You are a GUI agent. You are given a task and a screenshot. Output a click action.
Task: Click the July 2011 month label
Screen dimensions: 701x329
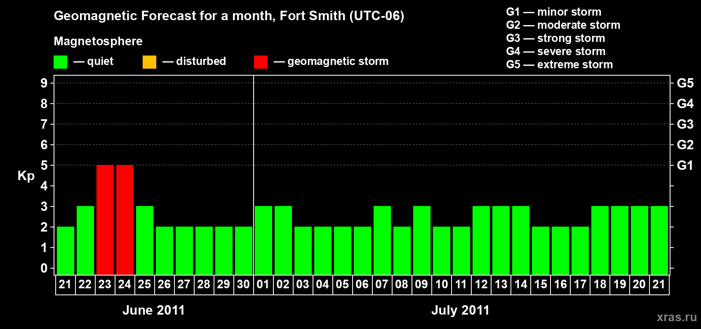pyautogui.click(x=460, y=310)
